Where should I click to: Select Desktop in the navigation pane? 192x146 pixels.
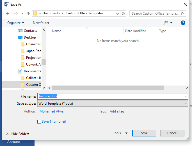click(30, 37)
